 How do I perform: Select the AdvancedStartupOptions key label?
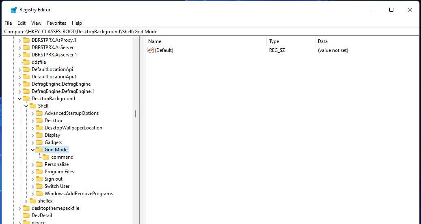click(72, 113)
